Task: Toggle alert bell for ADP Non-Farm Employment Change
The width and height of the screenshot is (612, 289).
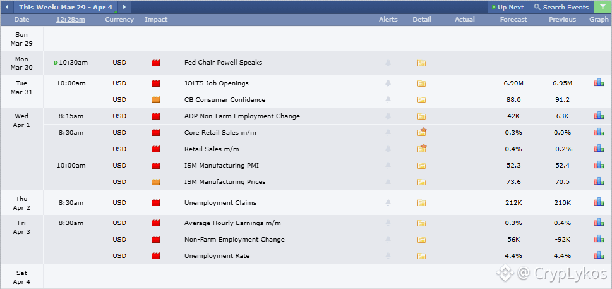Action: point(388,116)
